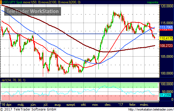Click the cyan 31,2356 RSI value tag
The height and width of the screenshot is (112, 174).
(165, 95)
